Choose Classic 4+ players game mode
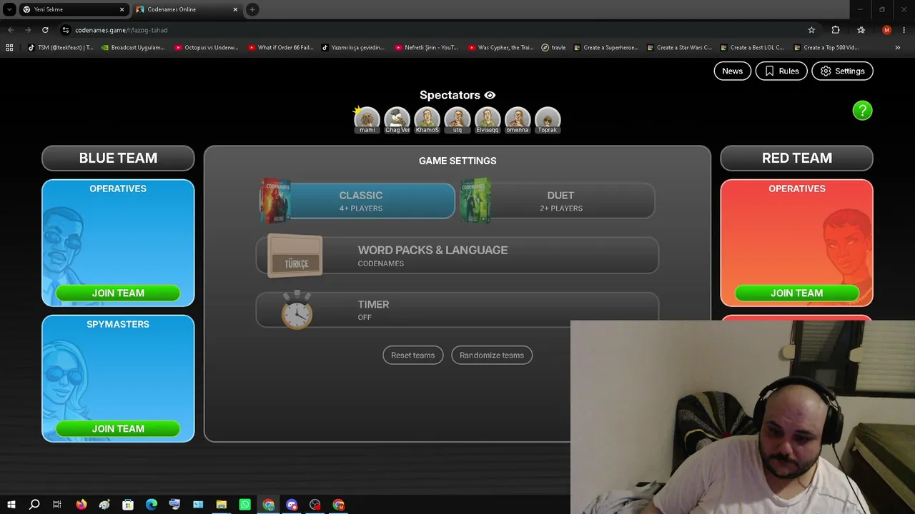This screenshot has width=915, height=514. 357,201
